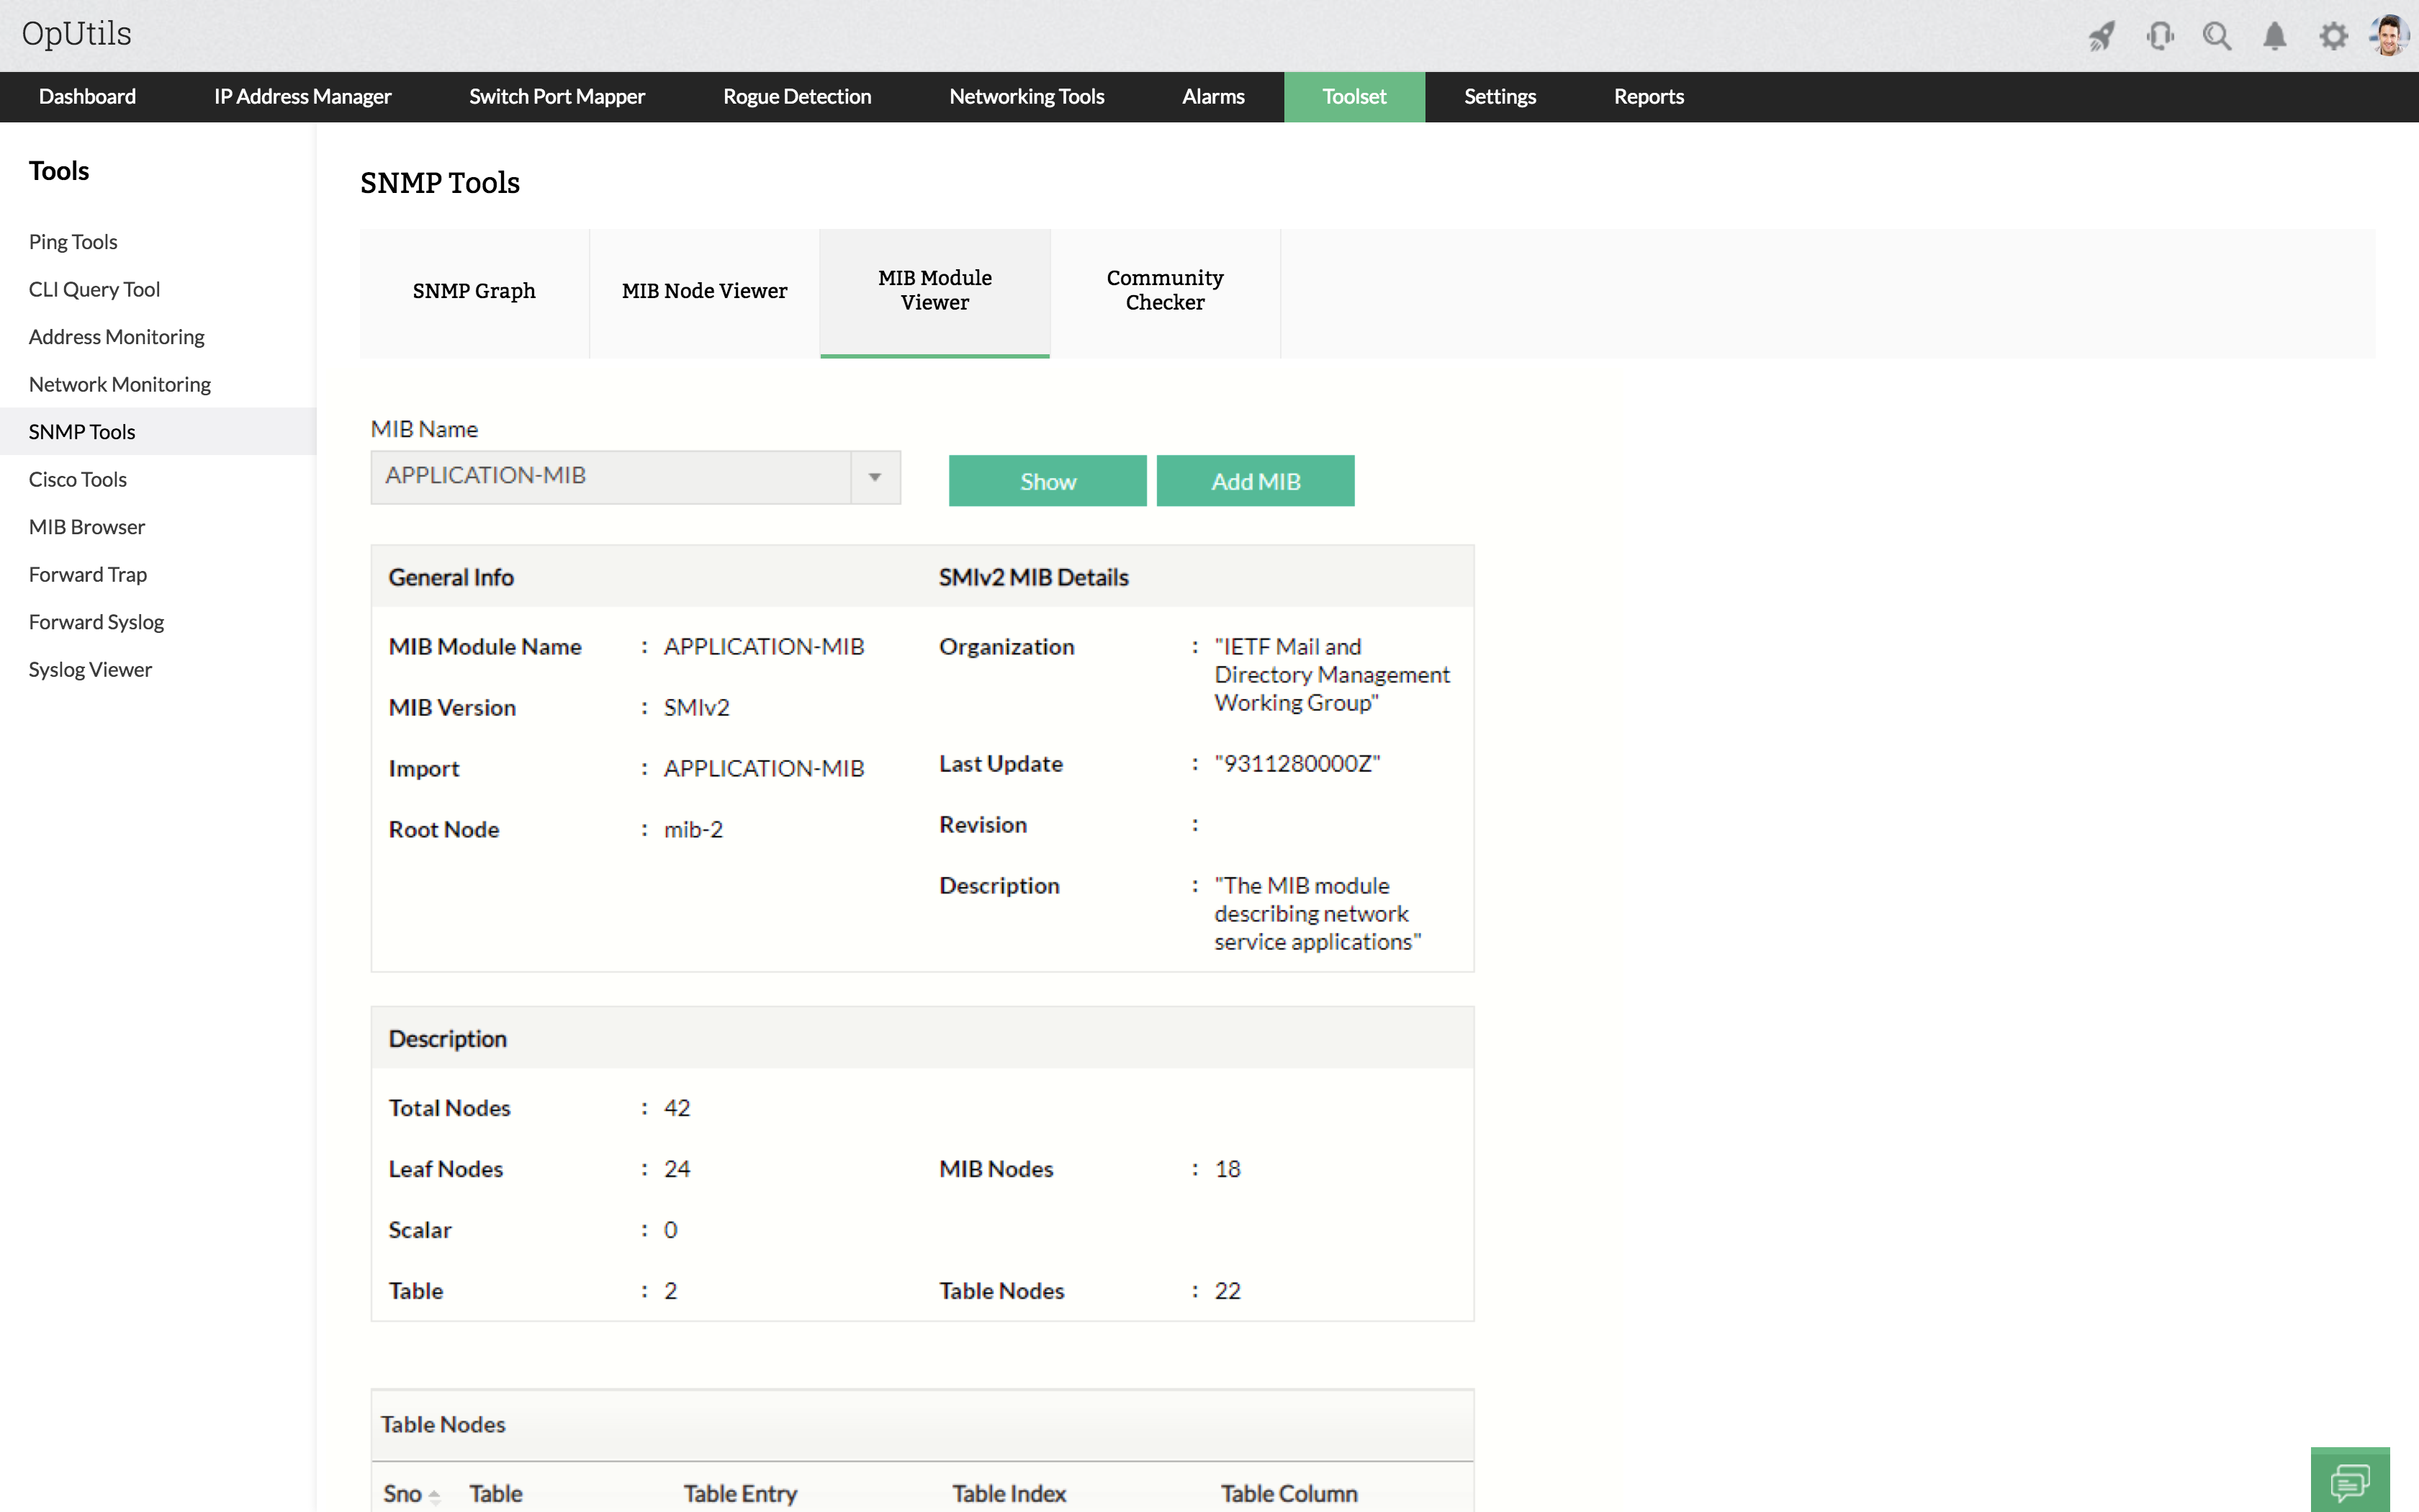Select the Community Checker tab
This screenshot has width=2419, height=1512.
(1165, 291)
